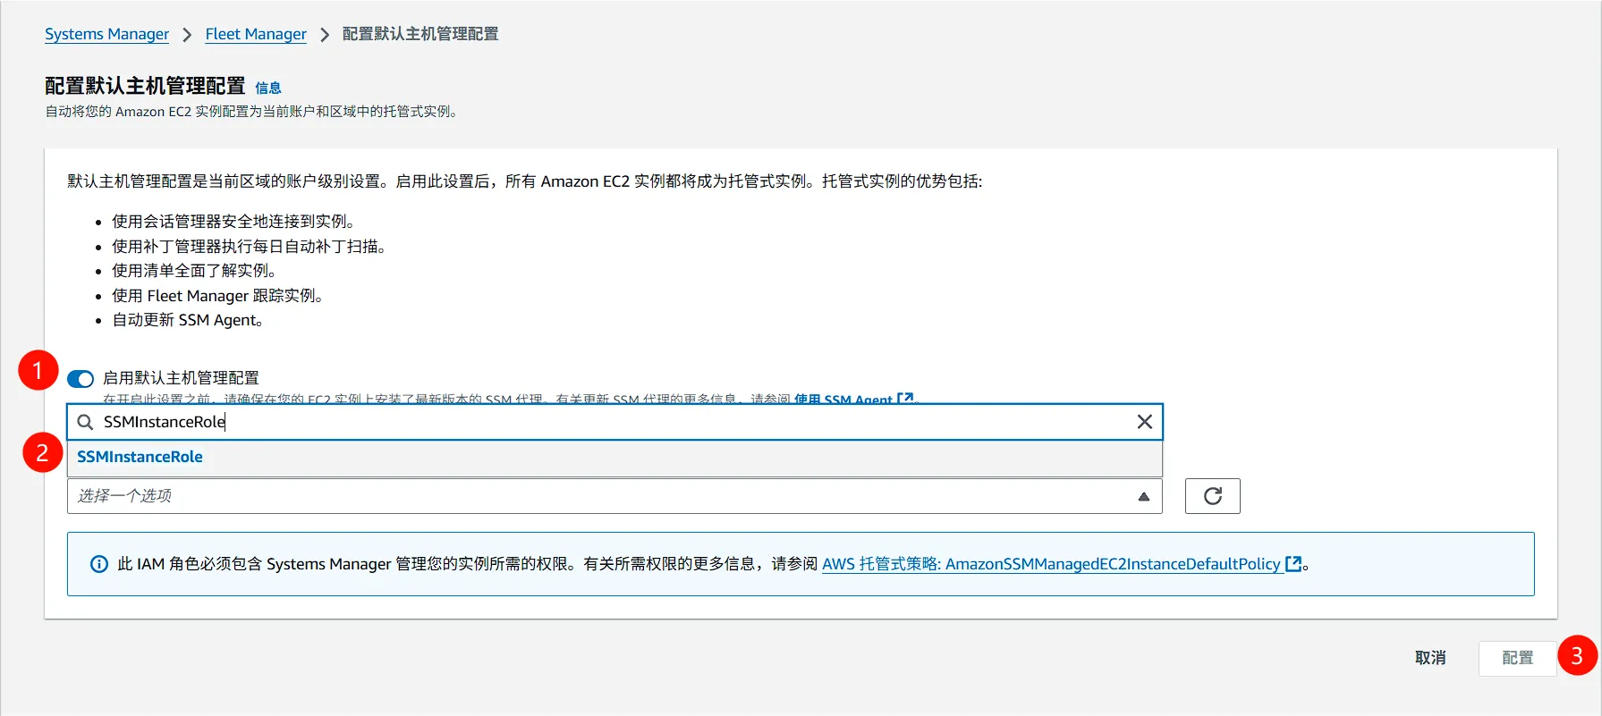The width and height of the screenshot is (1602, 716).
Task: Open the Systems Manager breadcrumb link
Action: [x=106, y=34]
